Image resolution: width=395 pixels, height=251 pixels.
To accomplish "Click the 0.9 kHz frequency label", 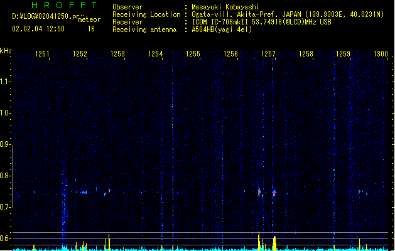I will [5, 144].
